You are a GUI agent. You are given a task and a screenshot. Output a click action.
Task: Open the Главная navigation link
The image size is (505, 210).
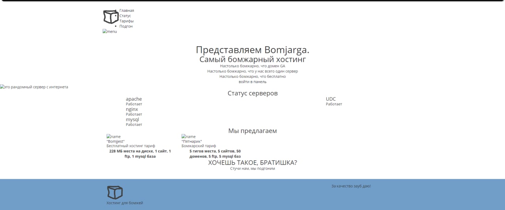click(127, 11)
